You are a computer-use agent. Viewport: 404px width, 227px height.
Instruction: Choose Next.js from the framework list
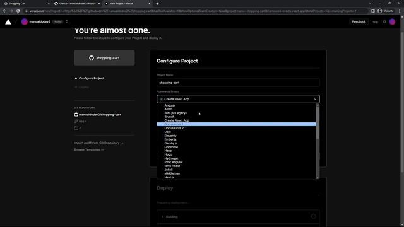pyautogui.click(x=236, y=177)
